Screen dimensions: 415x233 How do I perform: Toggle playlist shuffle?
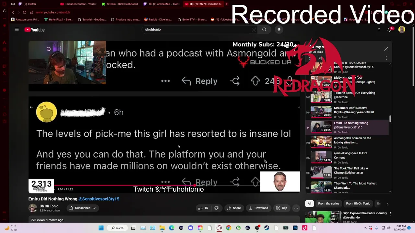pyautogui.click(x=320, y=58)
